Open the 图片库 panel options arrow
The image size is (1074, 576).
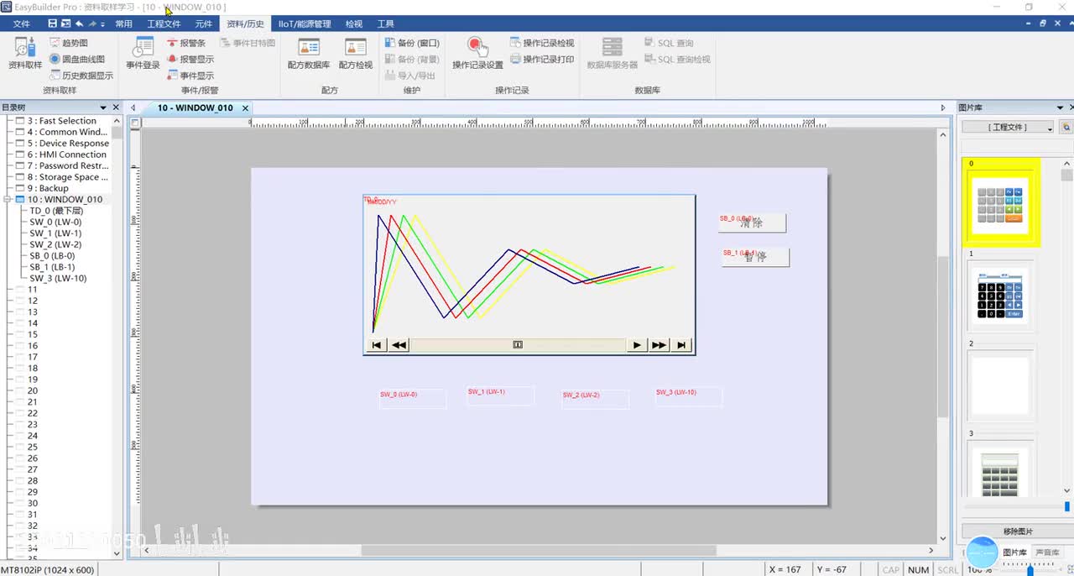click(x=1060, y=107)
